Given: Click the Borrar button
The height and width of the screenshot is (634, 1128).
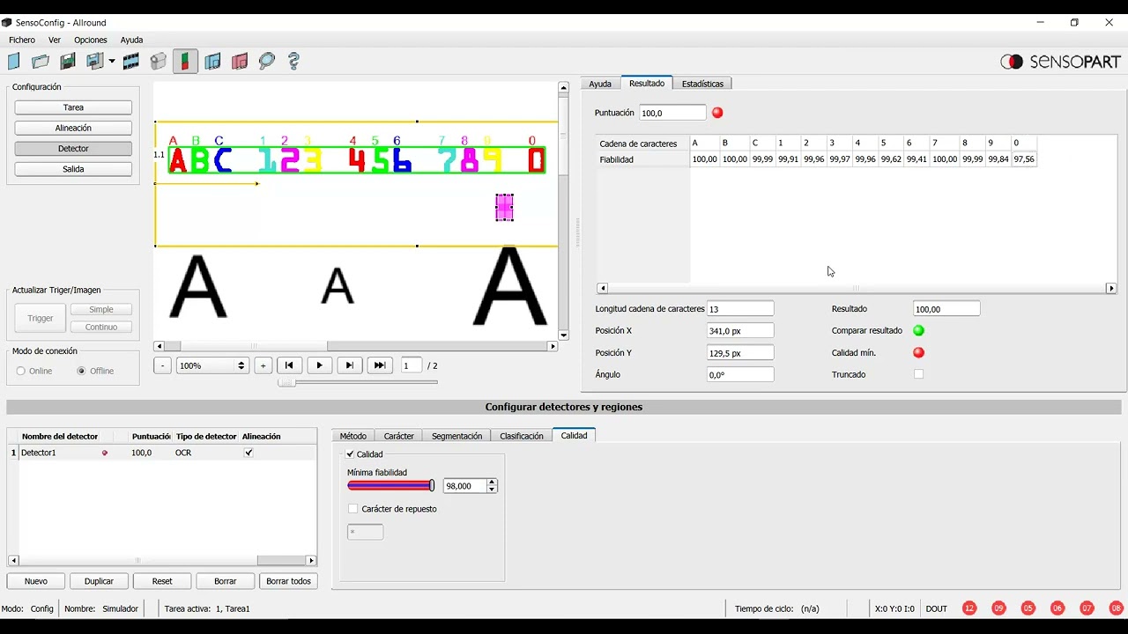Looking at the screenshot, I should pos(225,581).
